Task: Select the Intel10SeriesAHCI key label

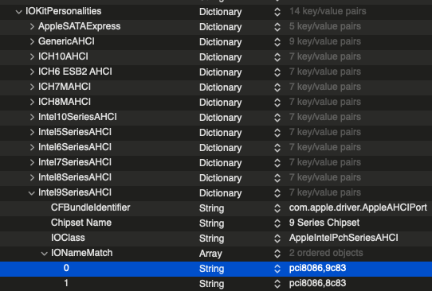Action: point(77,117)
